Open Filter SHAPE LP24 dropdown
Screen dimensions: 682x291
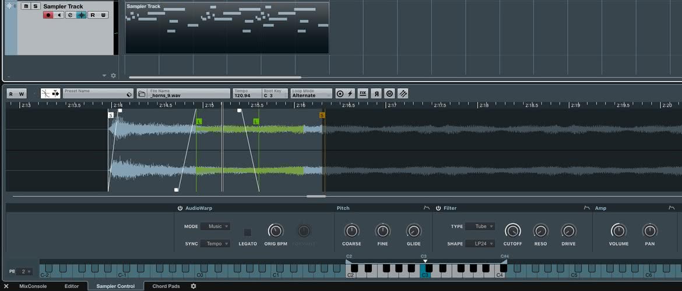[x=480, y=244]
